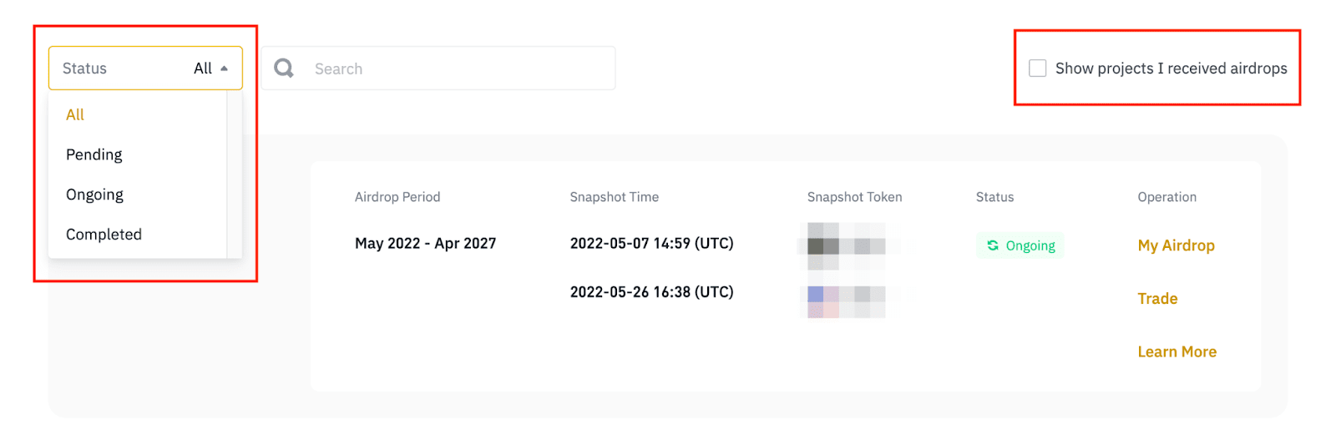1336x445 pixels.
Task: Click the Status dropdown list scrollbar
Action: pyautogui.click(x=234, y=174)
